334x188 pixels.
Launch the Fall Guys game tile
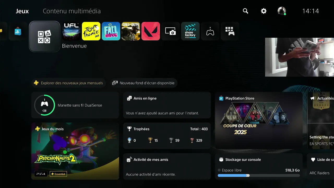[111, 31]
